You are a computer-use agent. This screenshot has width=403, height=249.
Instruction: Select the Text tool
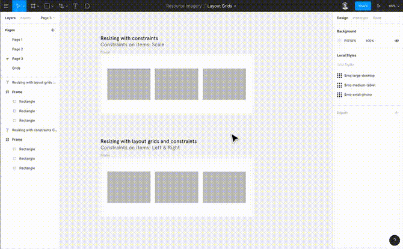click(75, 6)
